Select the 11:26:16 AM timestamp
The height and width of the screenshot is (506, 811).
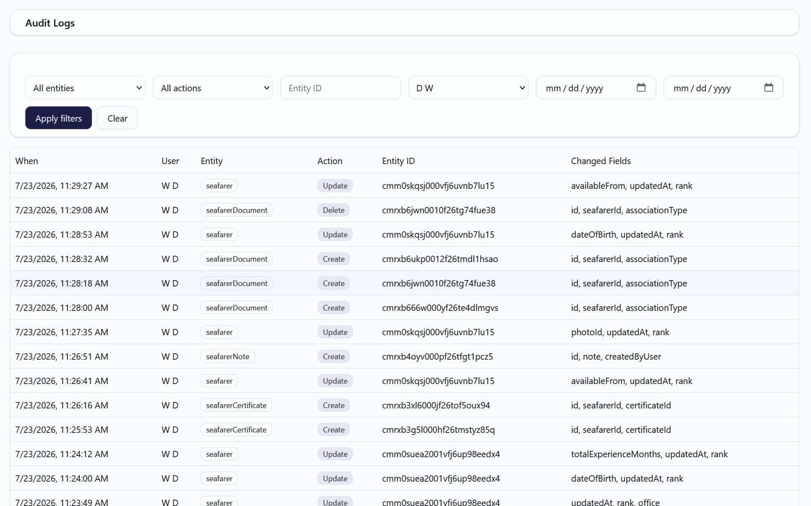(62, 405)
